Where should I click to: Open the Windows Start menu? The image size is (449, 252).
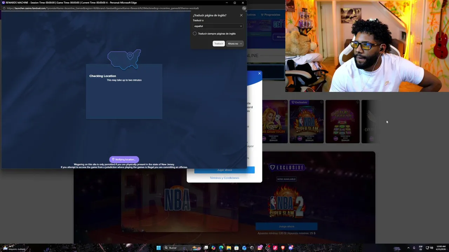tap(159, 248)
